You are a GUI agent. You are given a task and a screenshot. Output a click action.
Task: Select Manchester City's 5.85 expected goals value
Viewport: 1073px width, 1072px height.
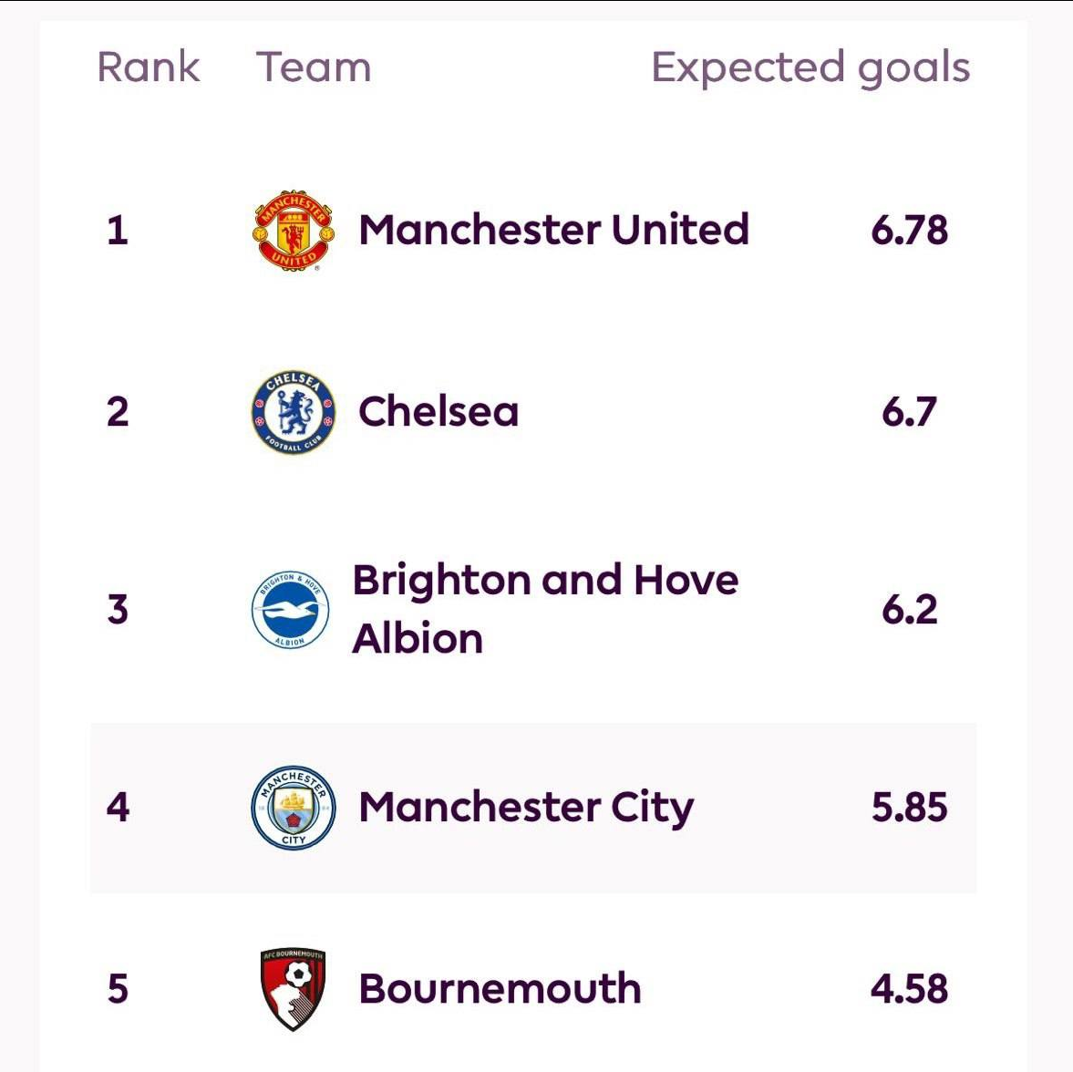point(909,808)
